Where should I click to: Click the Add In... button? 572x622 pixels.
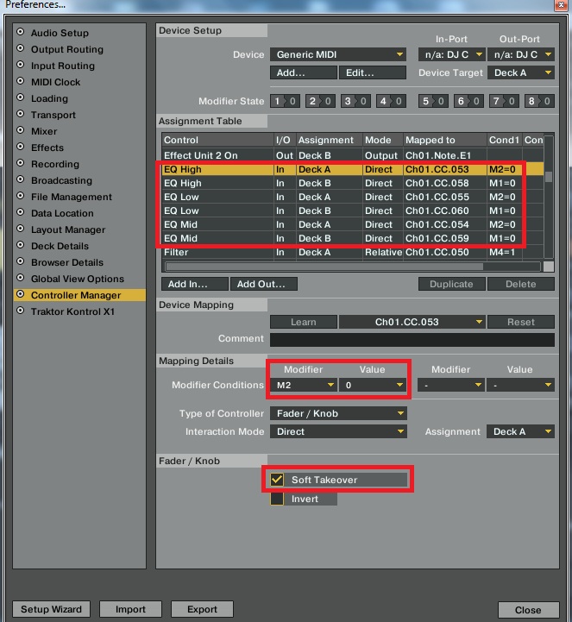195,284
